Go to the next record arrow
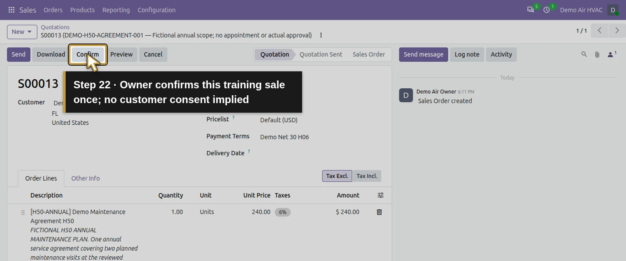This screenshot has height=261, width=626. [x=617, y=30]
